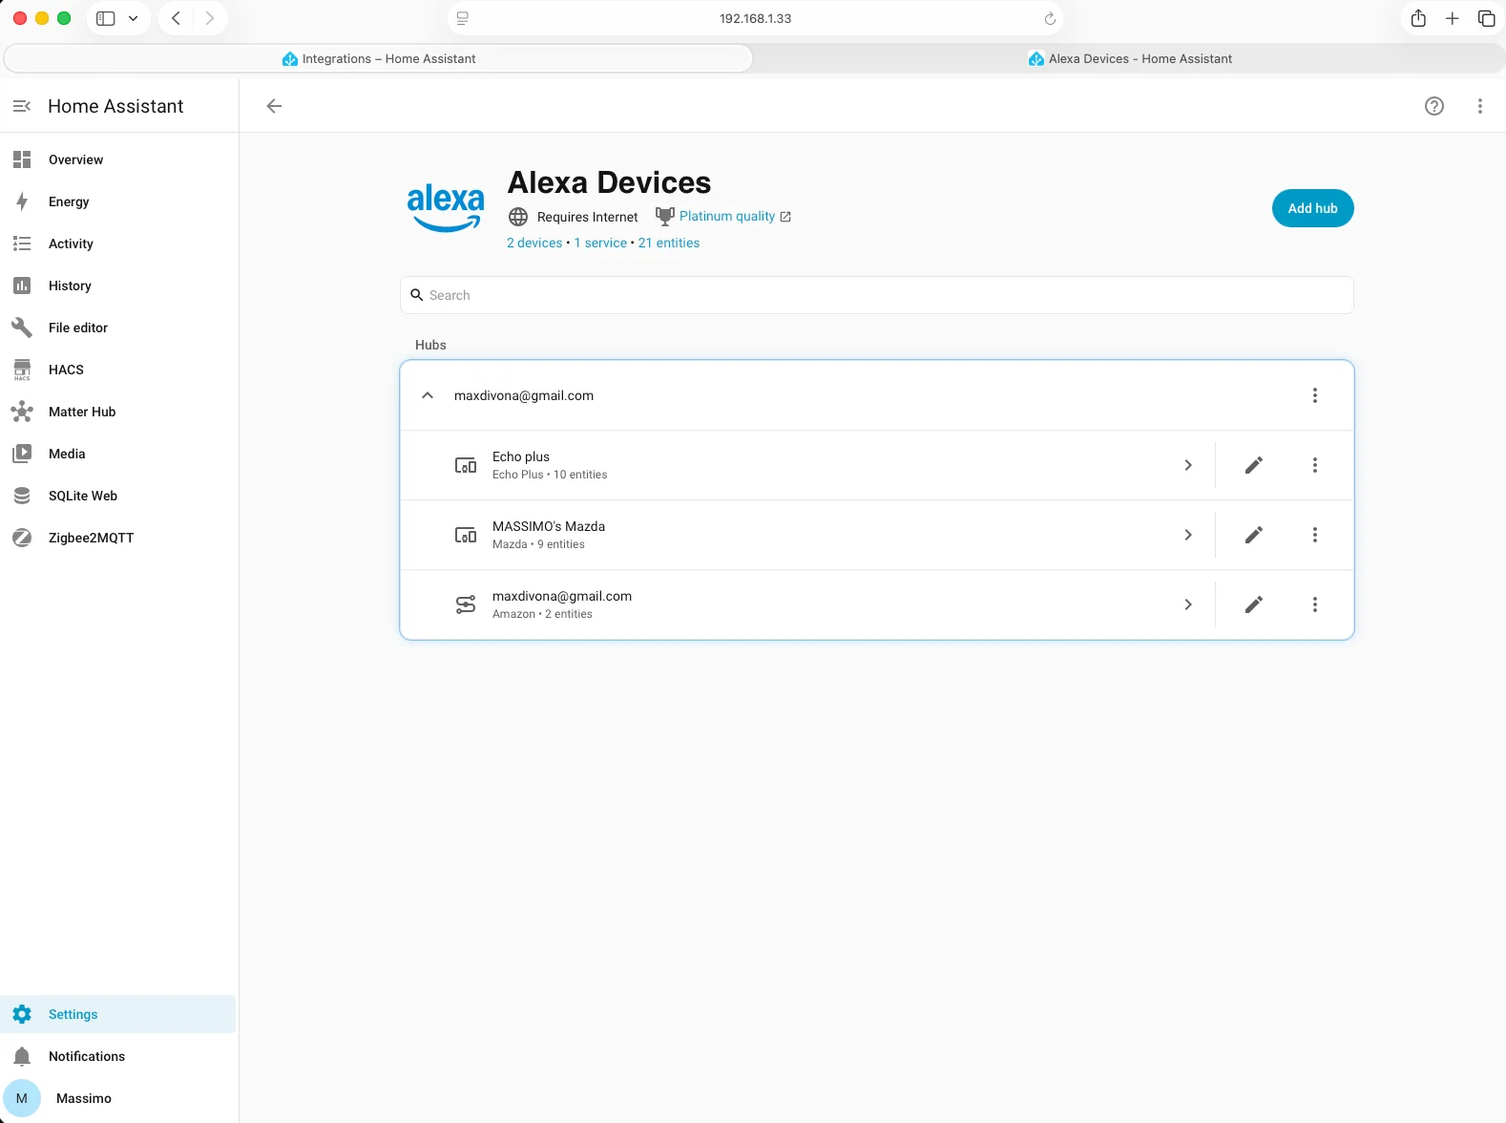Click the Zigbee2MQTT sidebar icon
The height and width of the screenshot is (1123, 1506).
coord(22,538)
